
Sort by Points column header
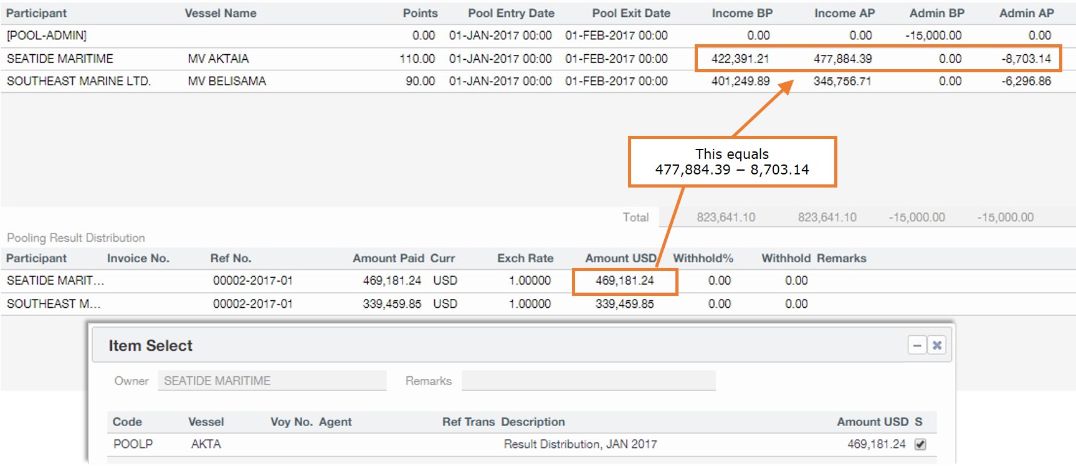coord(420,13)
